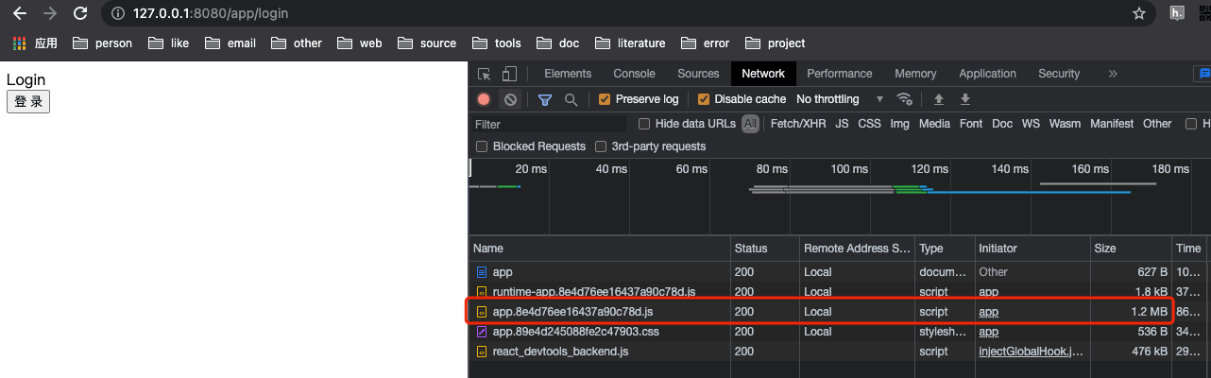Filter requests by Doc type
The image size is (1211, 378).
pos(1002,124)
